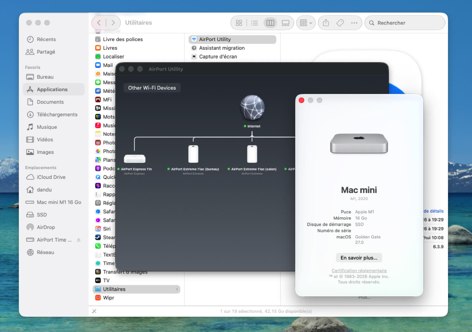Image resolution: width=472 pixels, height=332 pixels.
Task: Open Réseau in the Finder sidebar
Action: pos(54,252)
